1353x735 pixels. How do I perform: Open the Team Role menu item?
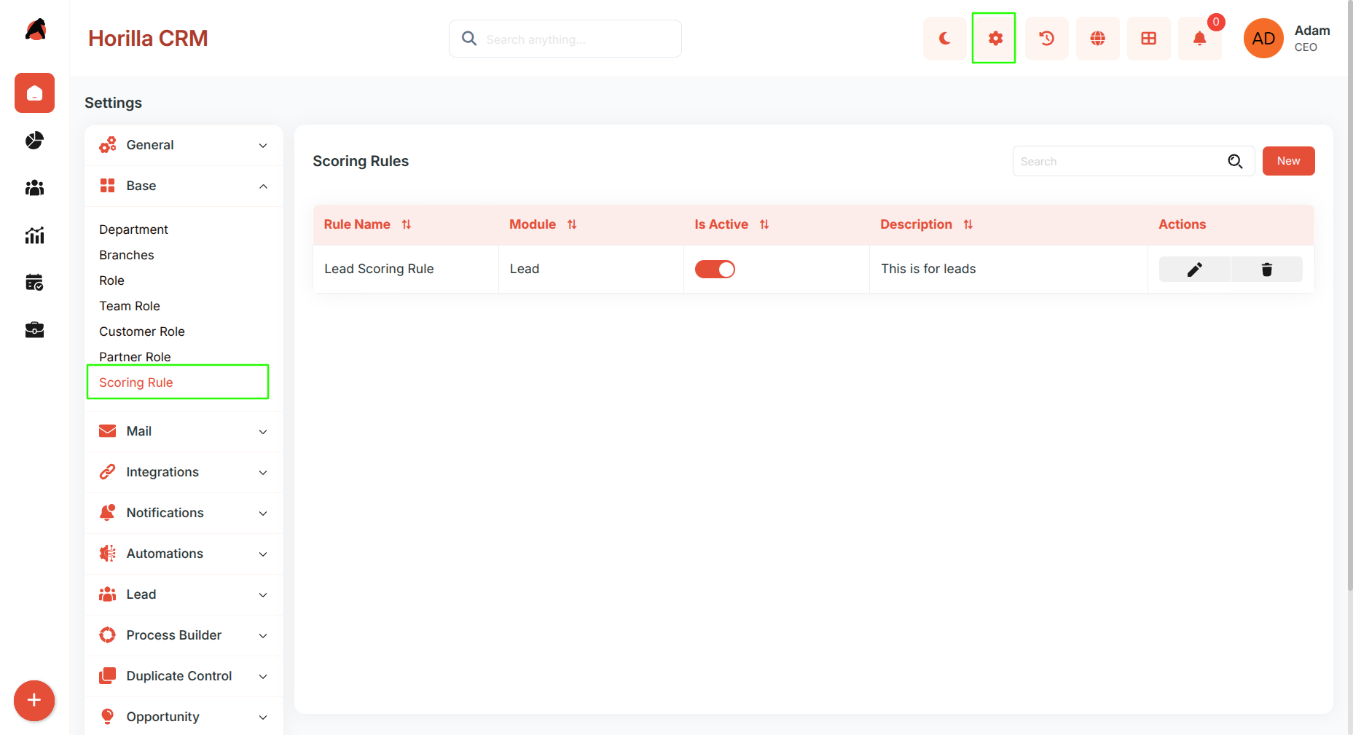(x=130, y=306)
